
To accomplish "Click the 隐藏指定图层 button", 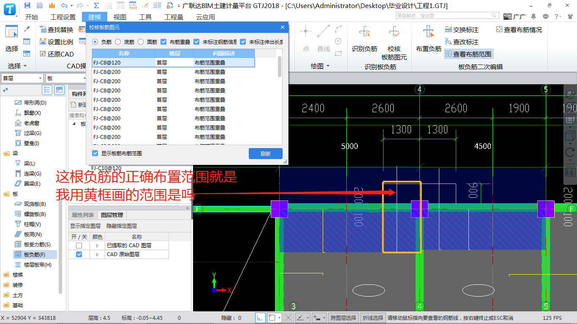I will coord(122,226).
